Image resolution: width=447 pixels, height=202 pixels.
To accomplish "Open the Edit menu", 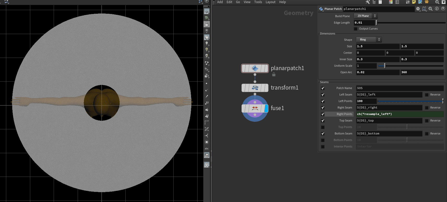I will coord(229,2).
